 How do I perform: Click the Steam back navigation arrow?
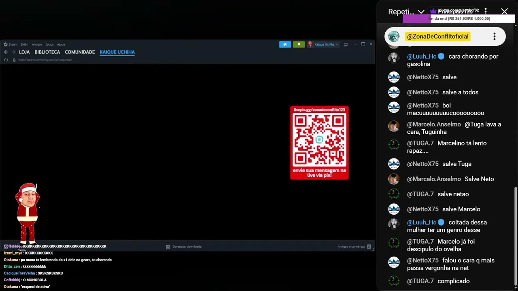pyautogui.click(x=6, y=52)
